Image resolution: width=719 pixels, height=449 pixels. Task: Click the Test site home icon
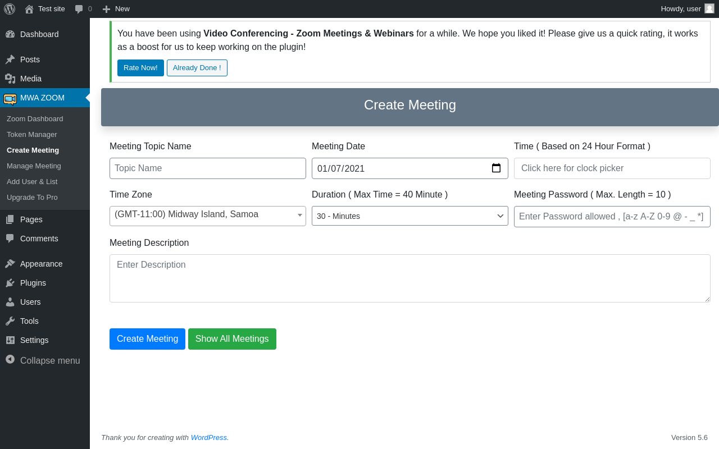29,9
